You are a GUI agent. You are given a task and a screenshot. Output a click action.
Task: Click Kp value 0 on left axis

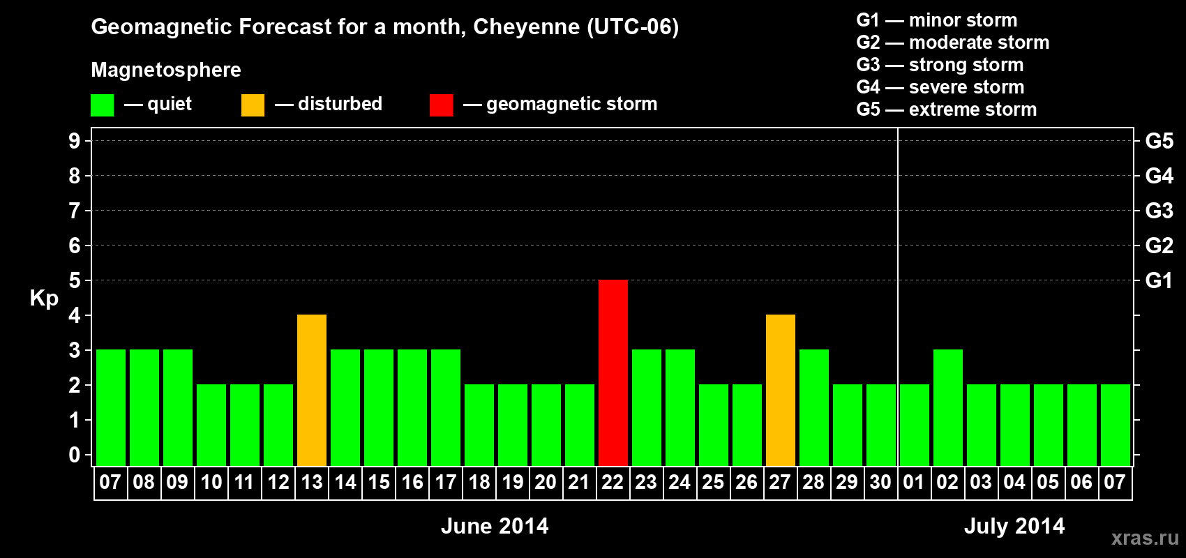tap(75, 455)
